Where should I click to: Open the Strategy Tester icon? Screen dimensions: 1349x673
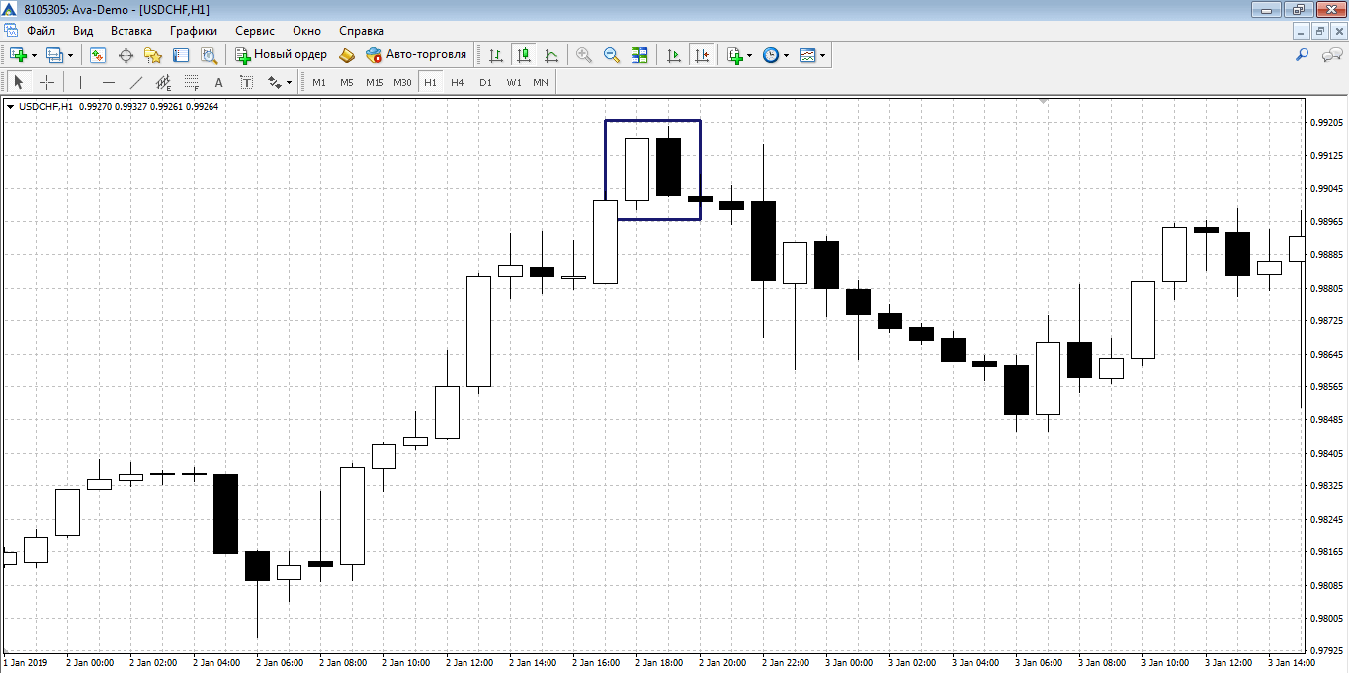(209, 55)
